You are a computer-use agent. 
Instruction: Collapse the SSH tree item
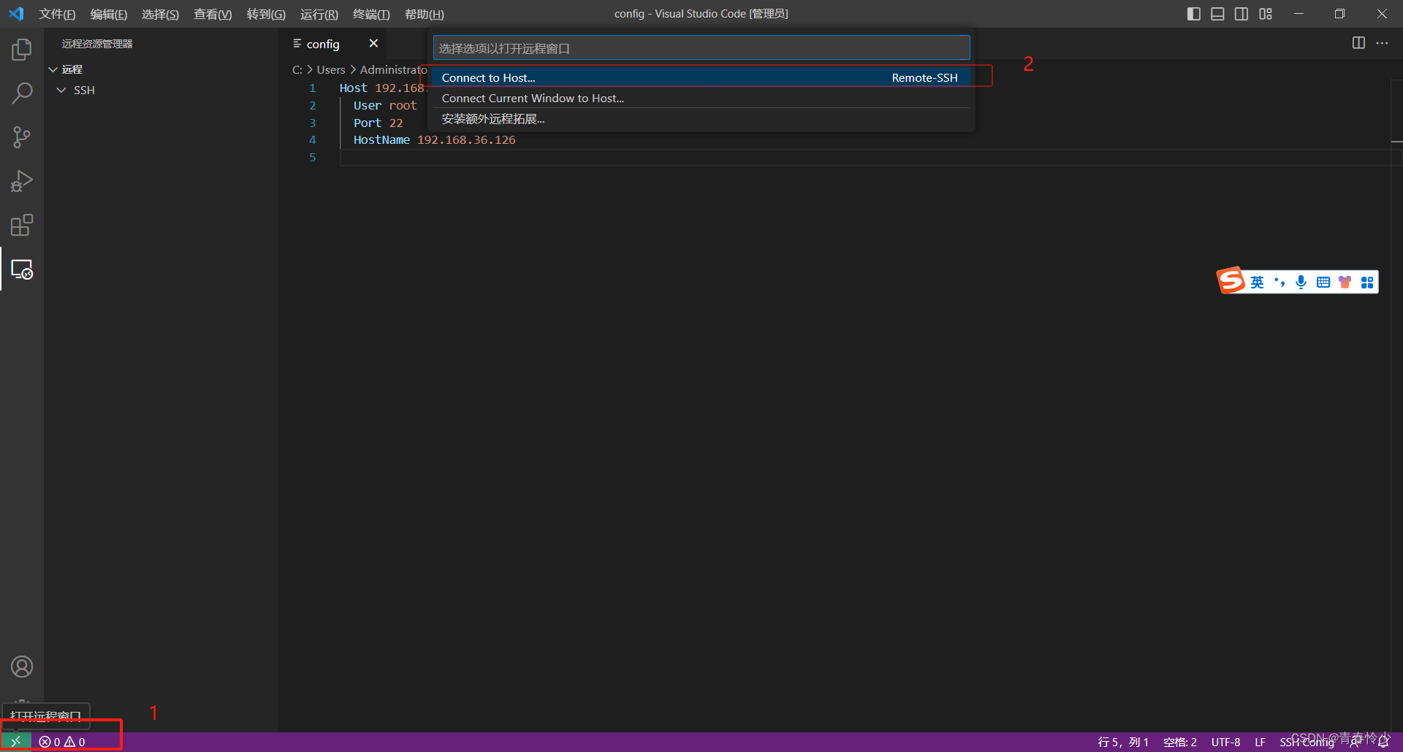pos(62,90)
